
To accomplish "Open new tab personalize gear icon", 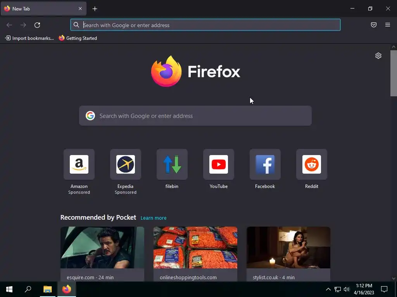I will click(378, 56).
